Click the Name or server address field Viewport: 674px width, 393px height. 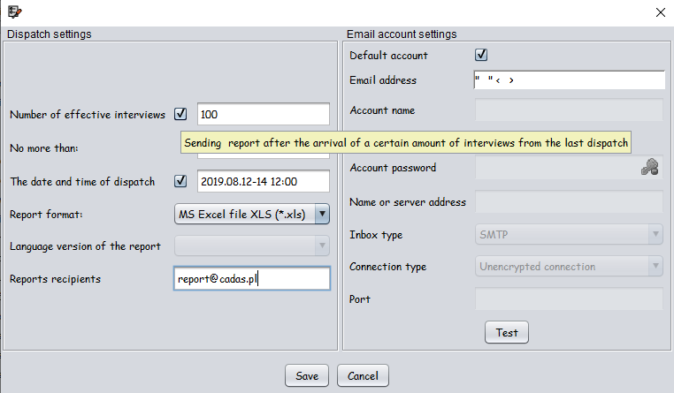[569, 201]
